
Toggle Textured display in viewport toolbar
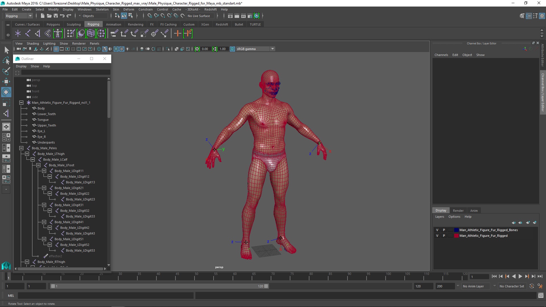pyautogui.click(x=122, y=49)
